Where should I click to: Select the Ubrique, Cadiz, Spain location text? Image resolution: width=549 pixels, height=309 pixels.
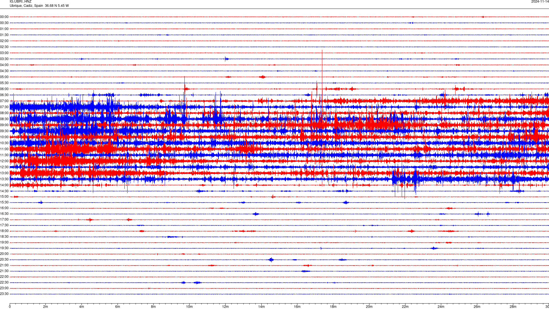[26, 6]
